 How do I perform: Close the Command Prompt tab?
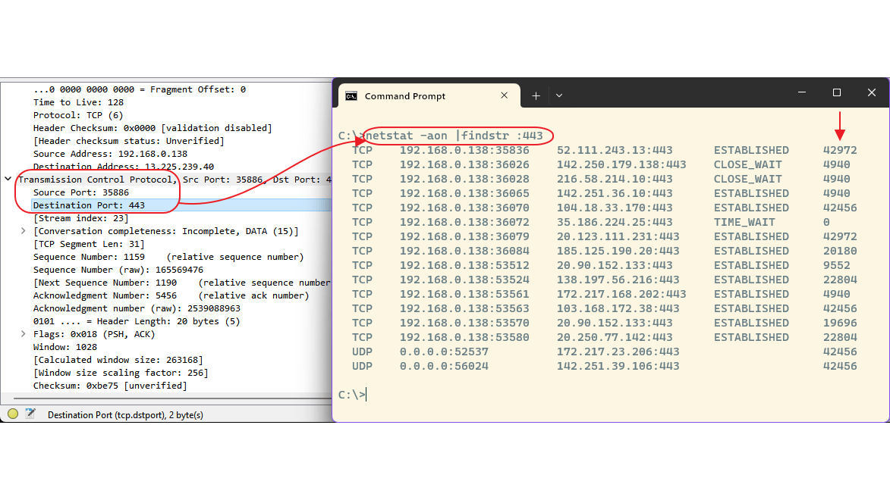[504, 95]
